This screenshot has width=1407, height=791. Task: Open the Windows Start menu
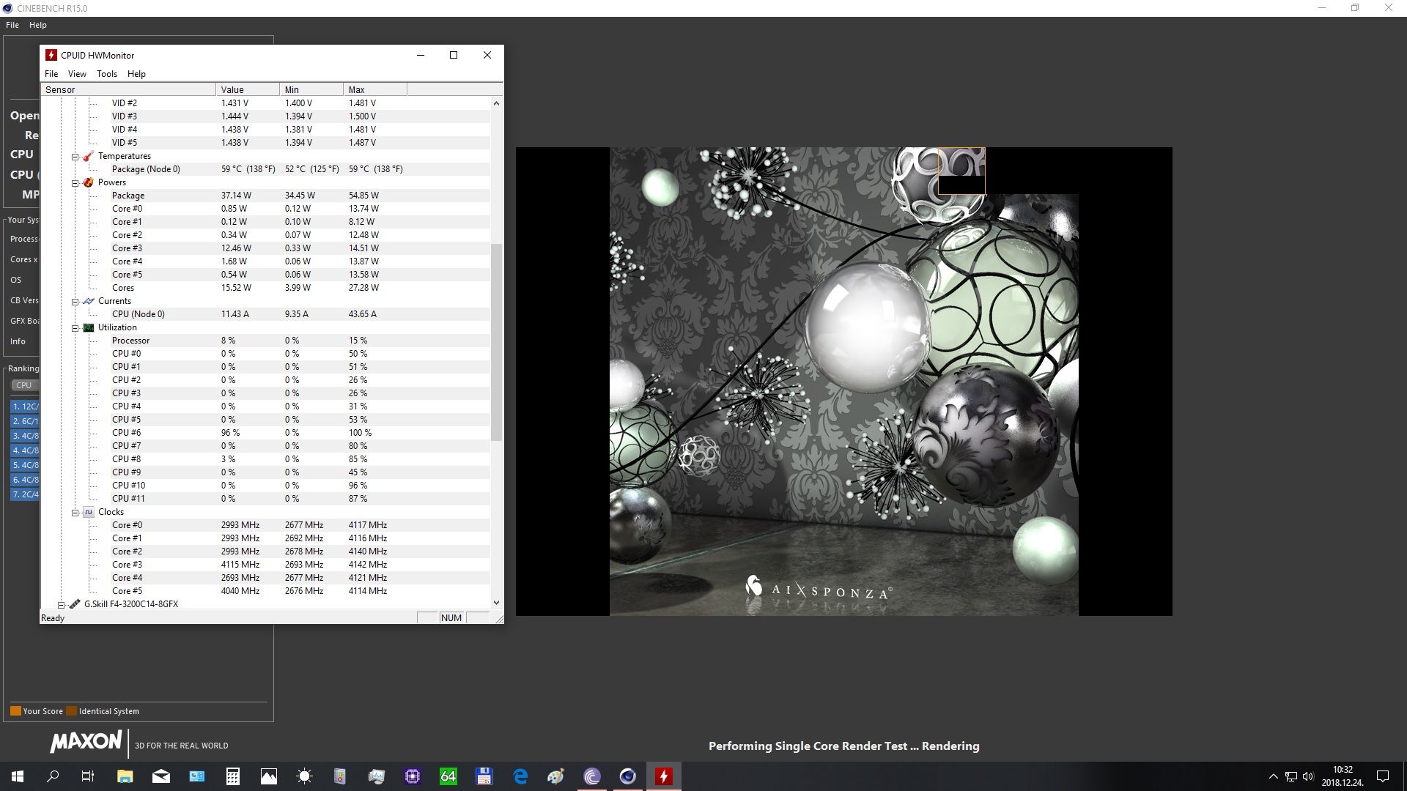click(18, 776)
